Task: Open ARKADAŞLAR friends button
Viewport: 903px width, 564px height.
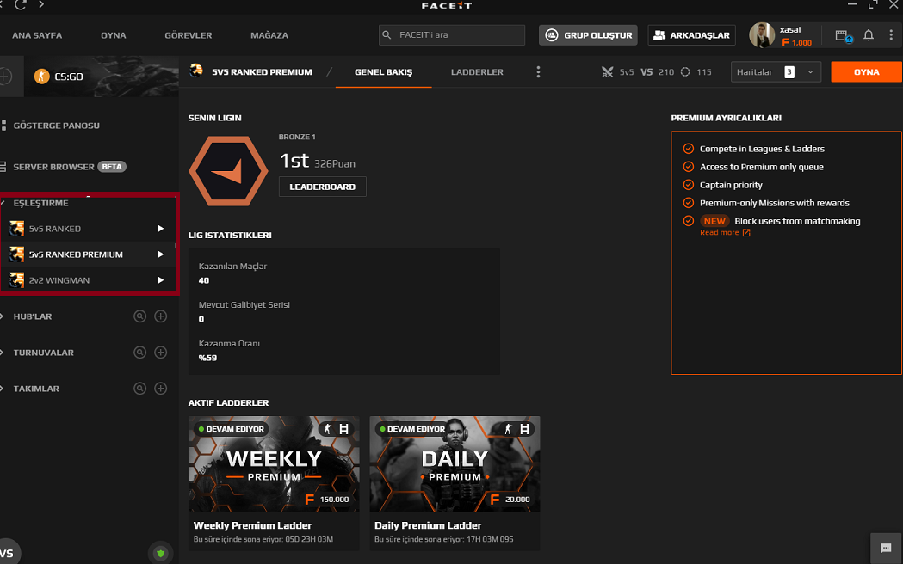Action: 691,35
